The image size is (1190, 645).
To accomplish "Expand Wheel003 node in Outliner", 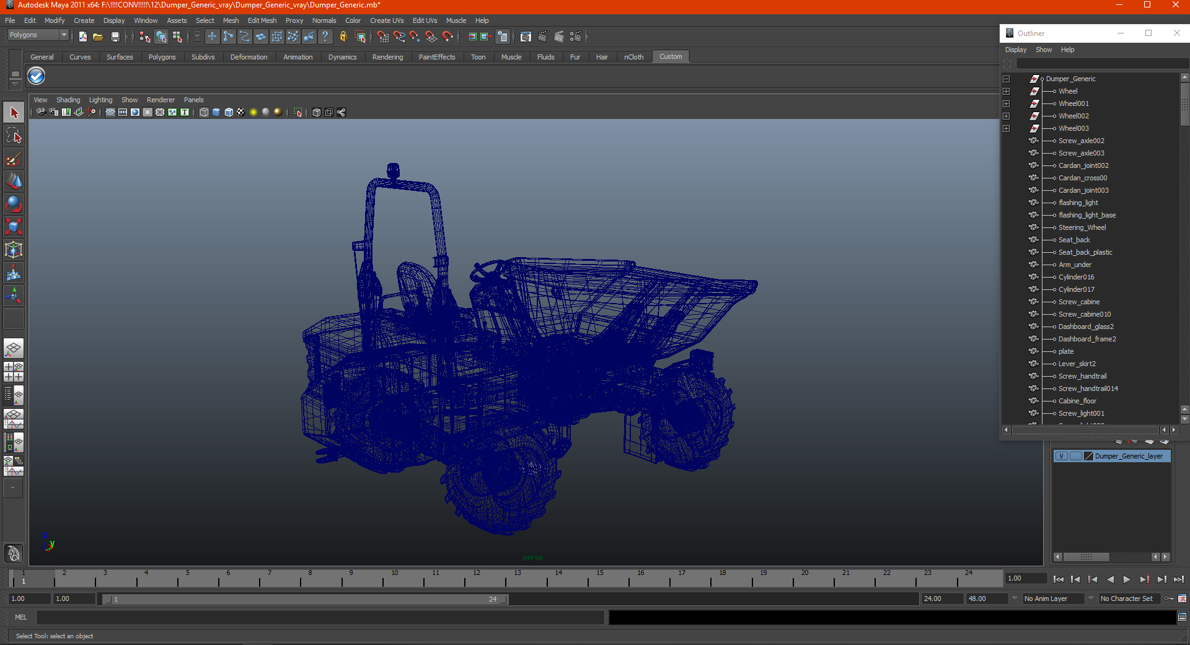I will pos(1007,128).
